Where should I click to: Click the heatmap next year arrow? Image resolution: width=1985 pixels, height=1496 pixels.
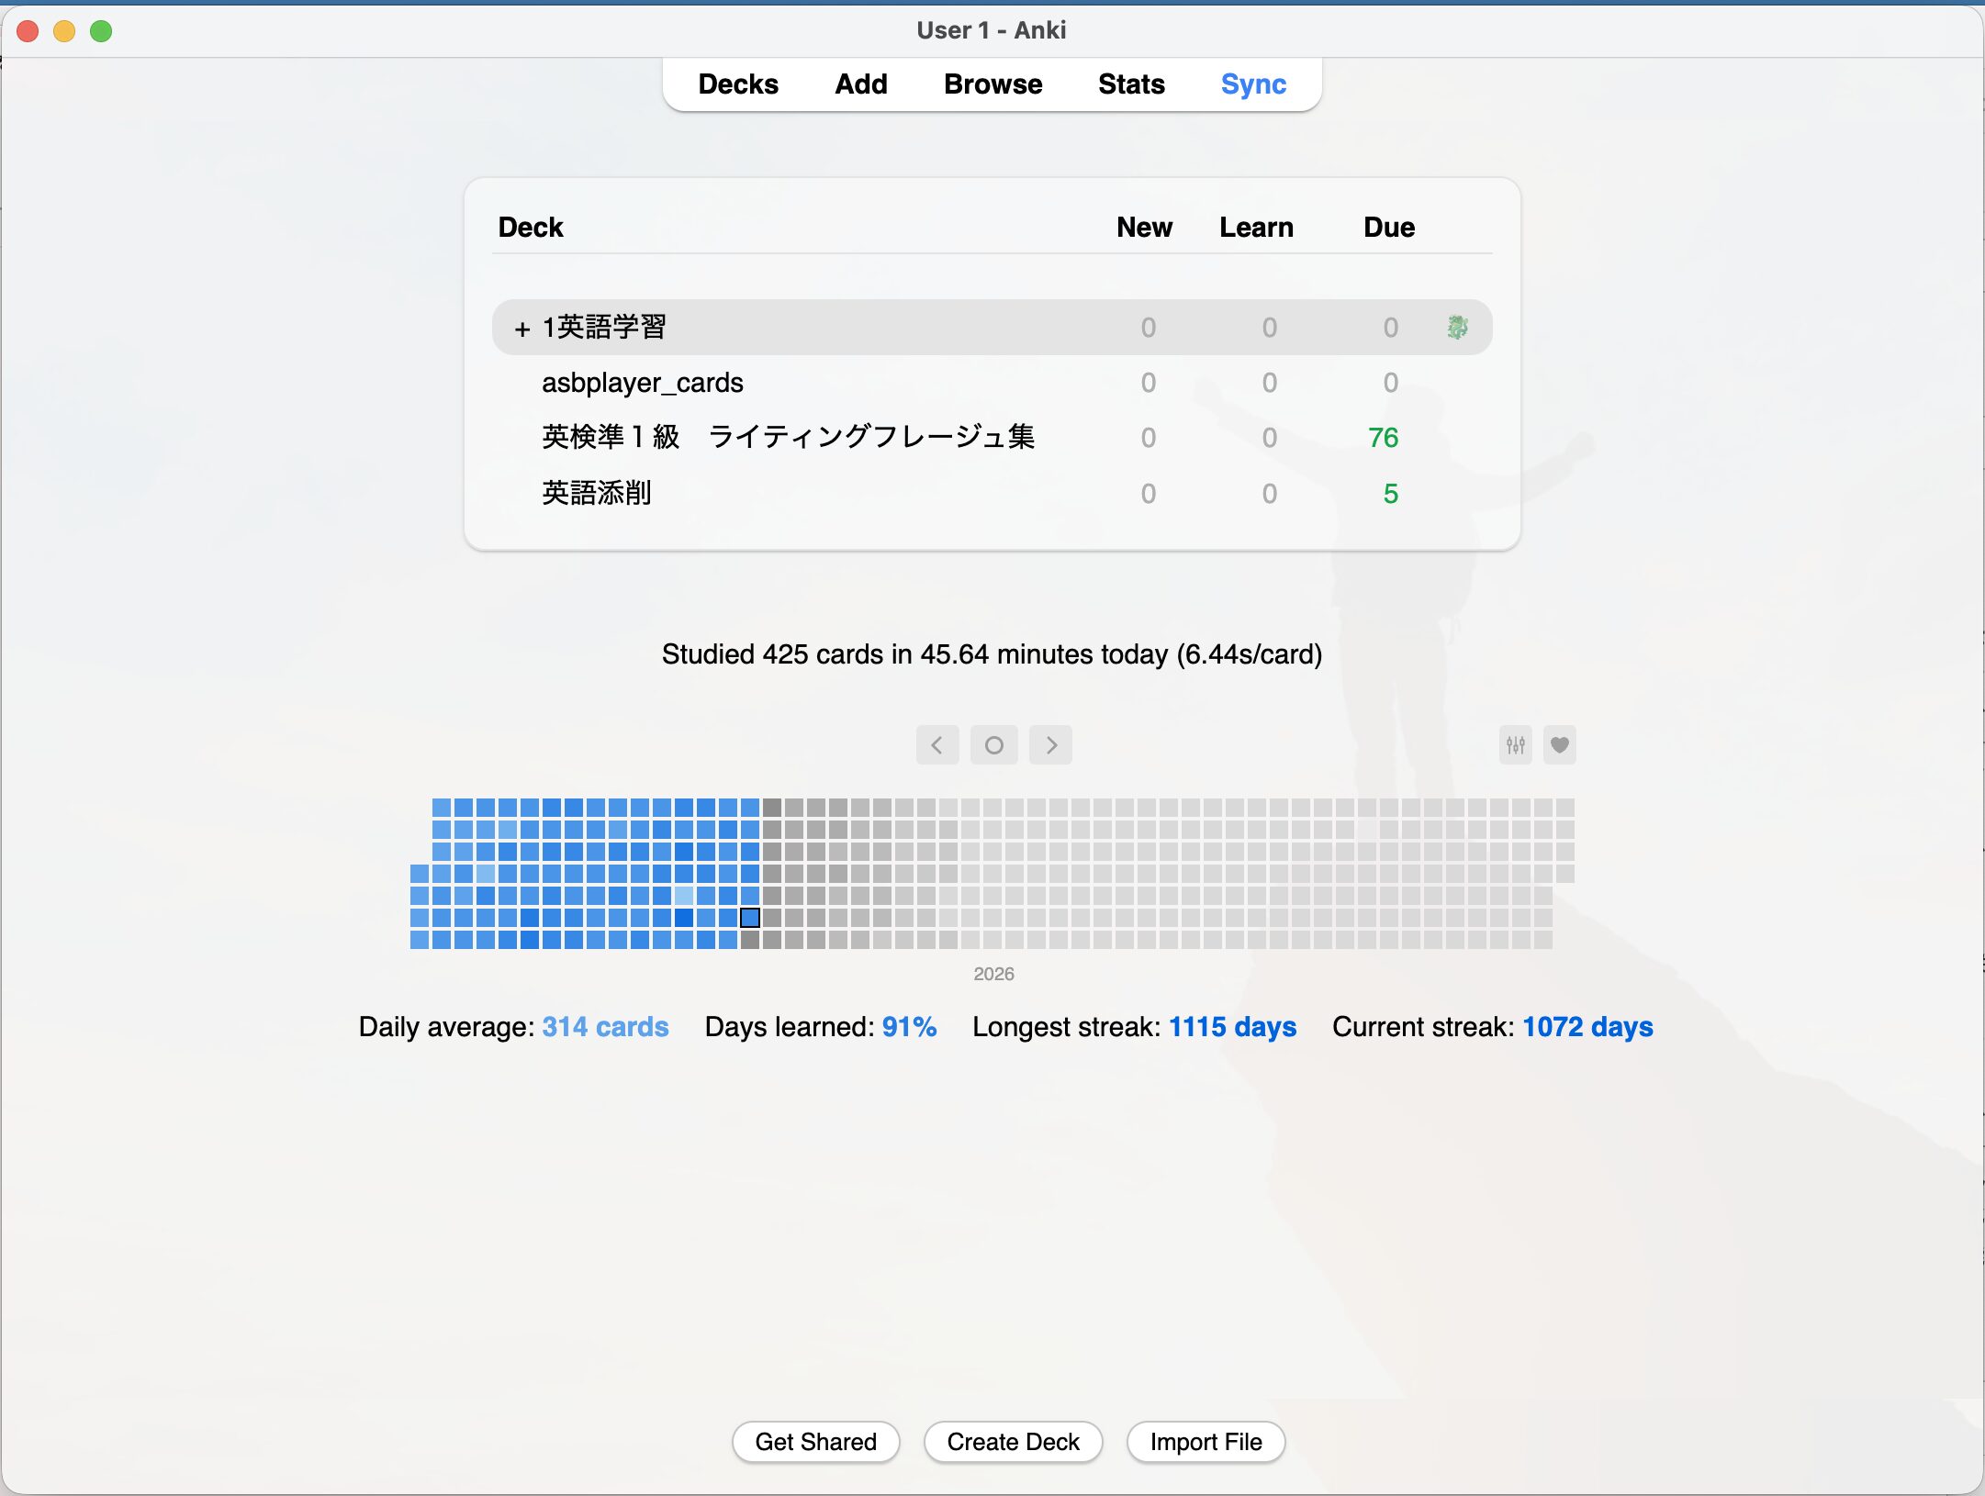1051,745
